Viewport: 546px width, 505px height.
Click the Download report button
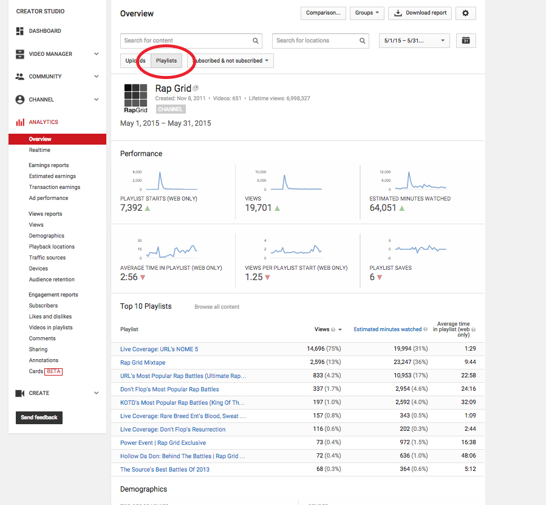[x=420, y=13]
